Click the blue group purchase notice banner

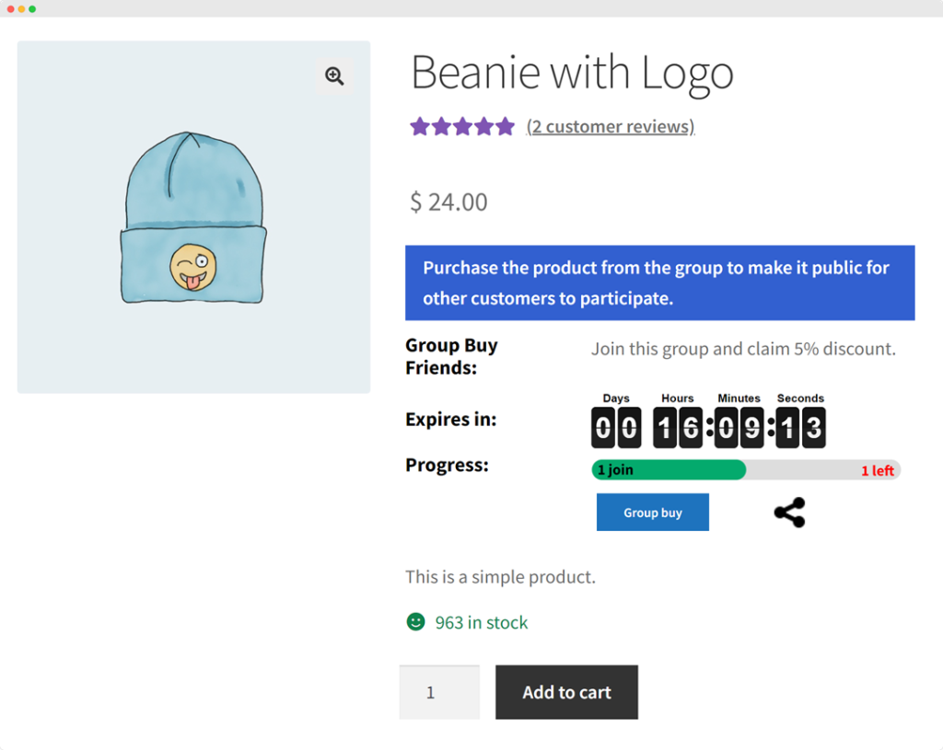659,283
